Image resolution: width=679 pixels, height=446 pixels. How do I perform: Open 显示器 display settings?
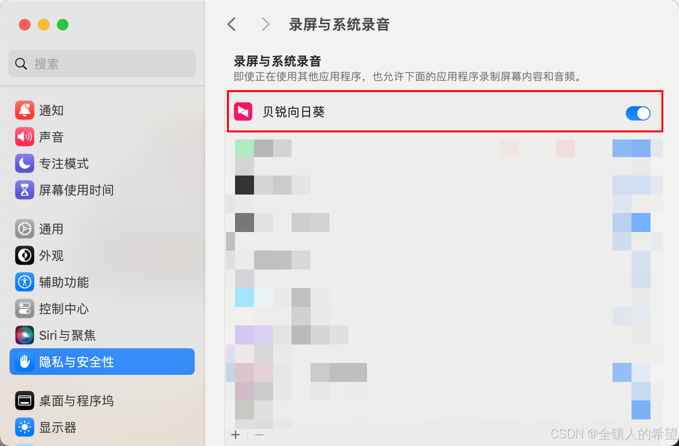[102, 427]
